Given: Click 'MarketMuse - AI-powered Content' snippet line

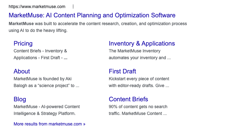Looking at the screenshot, I should (47, 107).
